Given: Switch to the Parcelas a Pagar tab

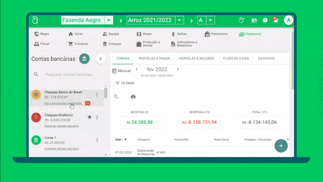Looking at the screenshot, I should click(154, 58).
